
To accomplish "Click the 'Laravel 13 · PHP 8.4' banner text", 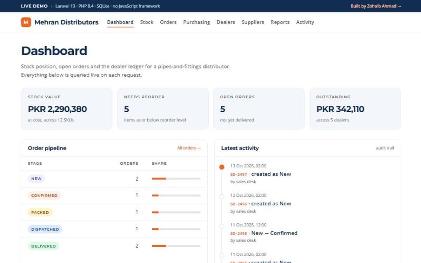I will coord(108,6).
